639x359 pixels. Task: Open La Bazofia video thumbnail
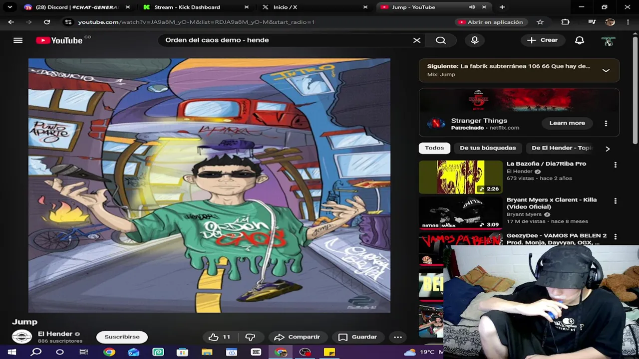[x=460, y=177]
